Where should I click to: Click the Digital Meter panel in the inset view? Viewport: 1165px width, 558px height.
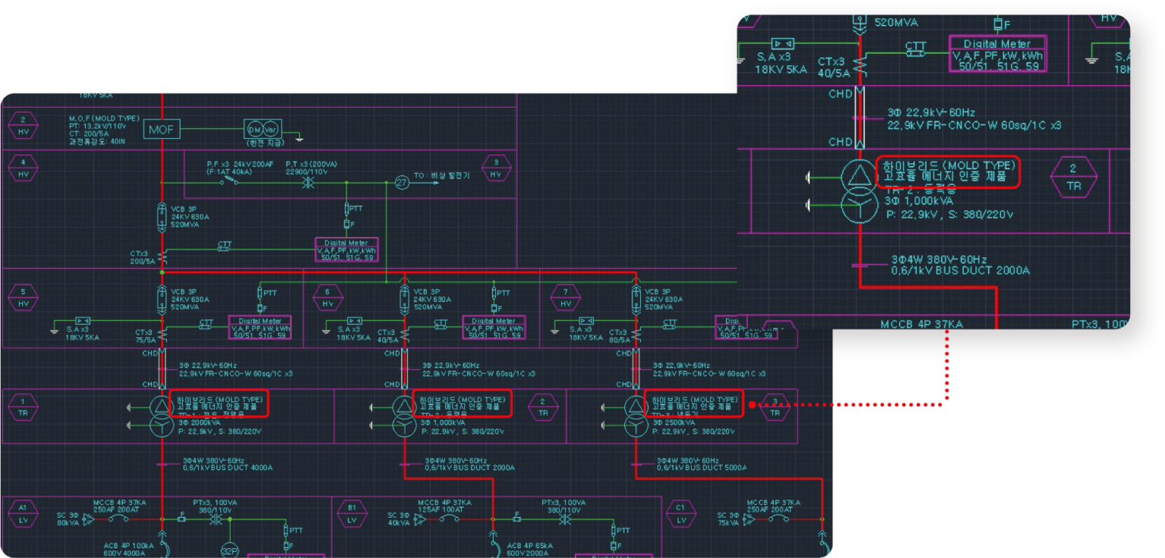click(x=997, y=52)
